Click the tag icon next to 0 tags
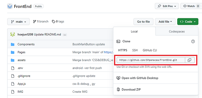 tap(54, 22)
